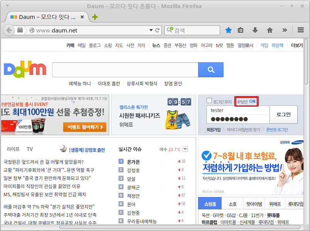The image size is (310, 231).
Task: Bookmark this page with the star icon
Action: pos(228,30)
